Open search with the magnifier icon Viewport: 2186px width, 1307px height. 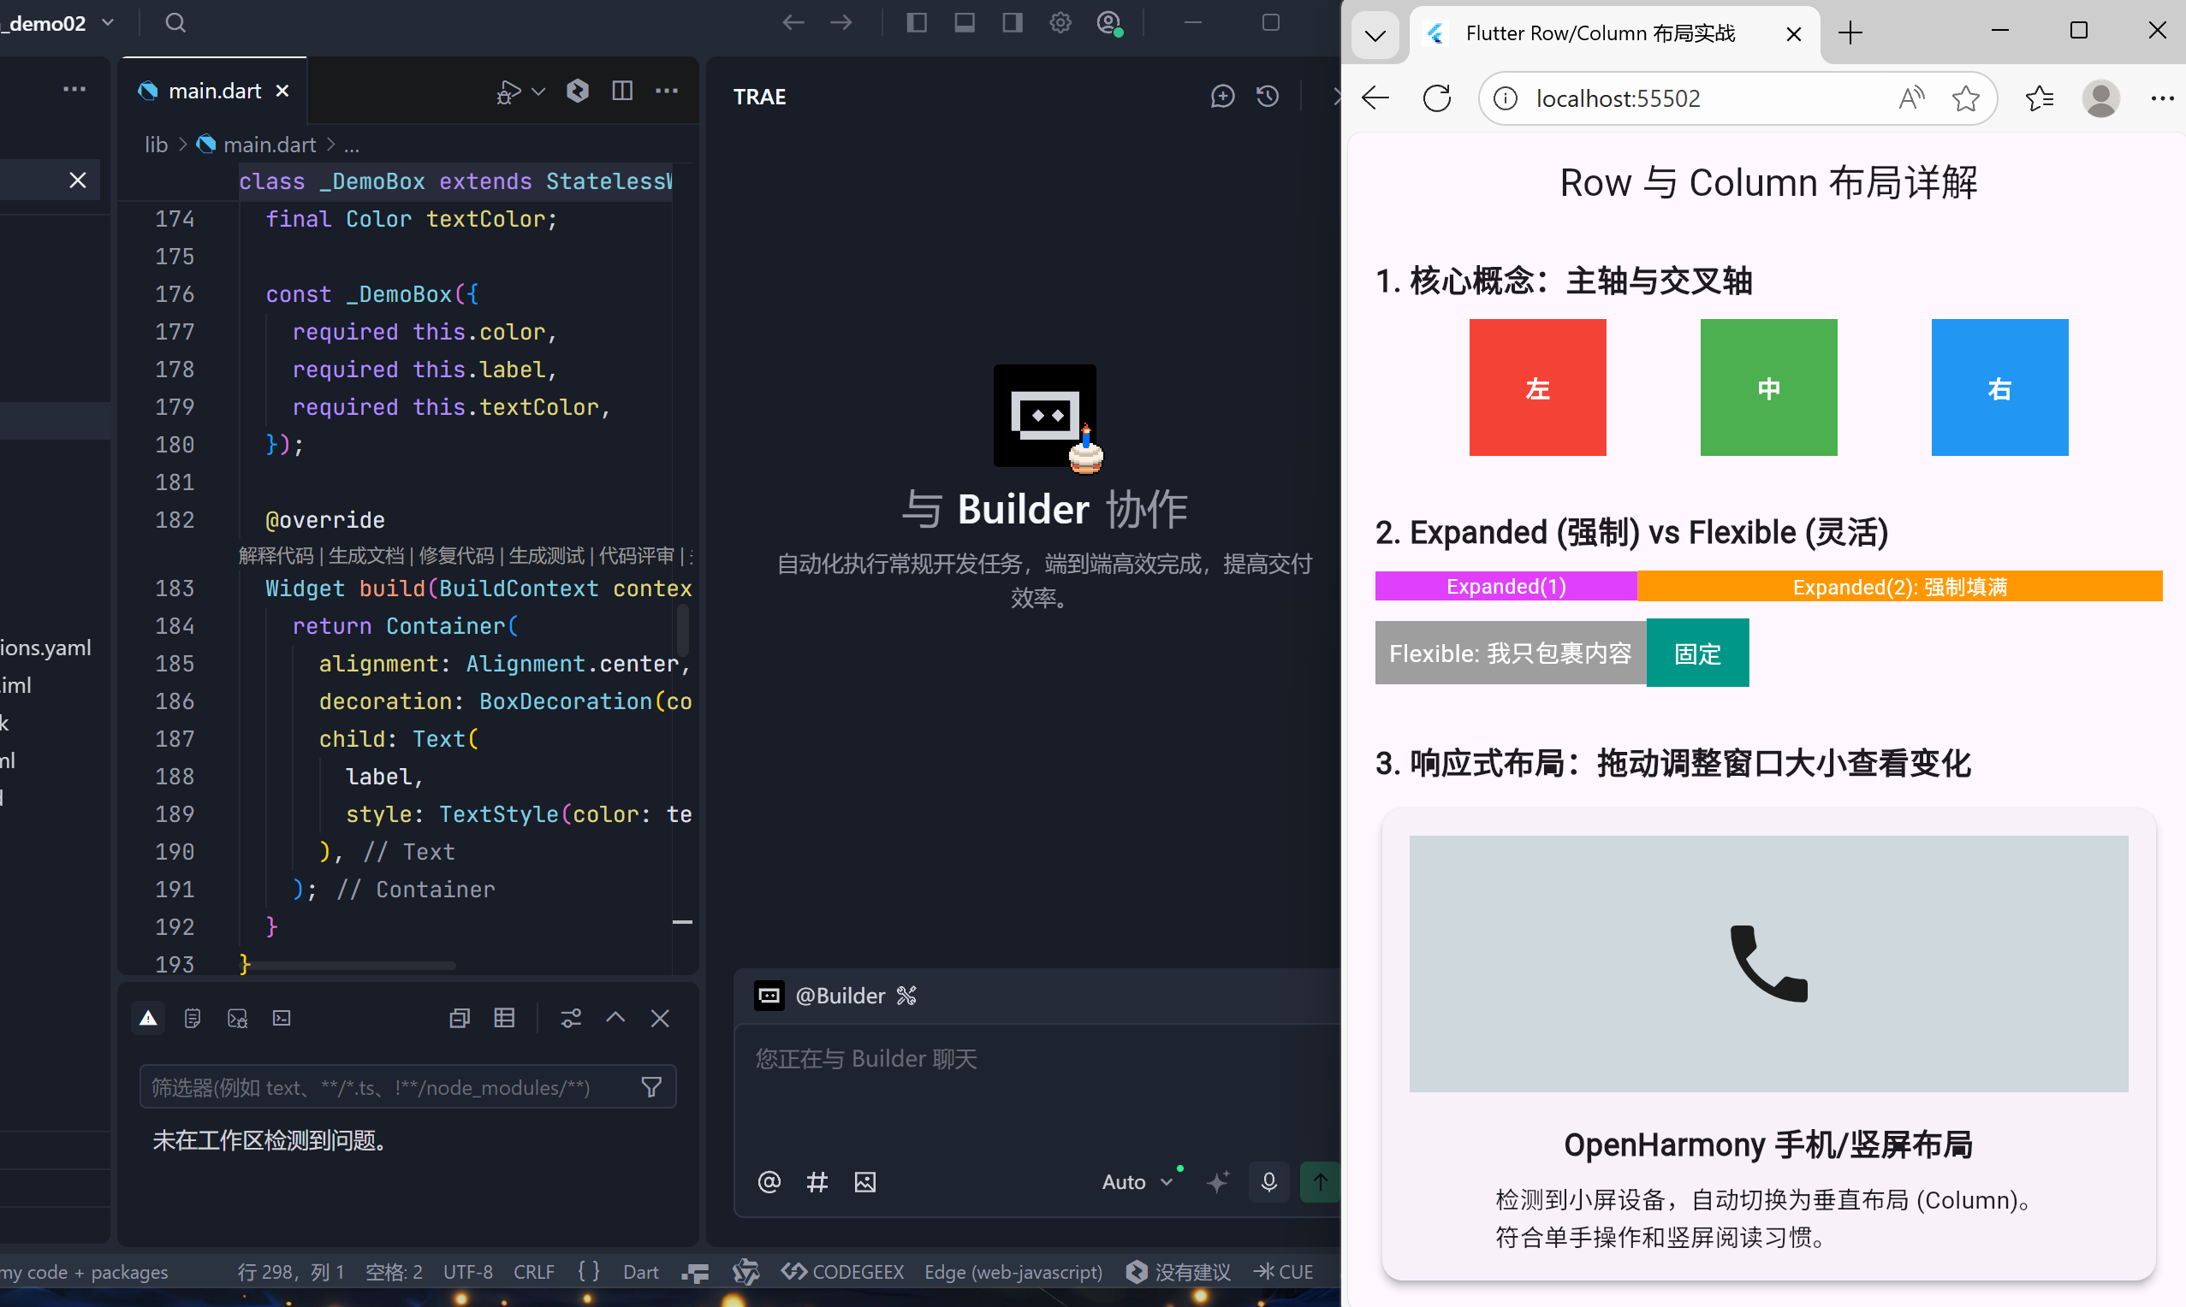point(175,23)
